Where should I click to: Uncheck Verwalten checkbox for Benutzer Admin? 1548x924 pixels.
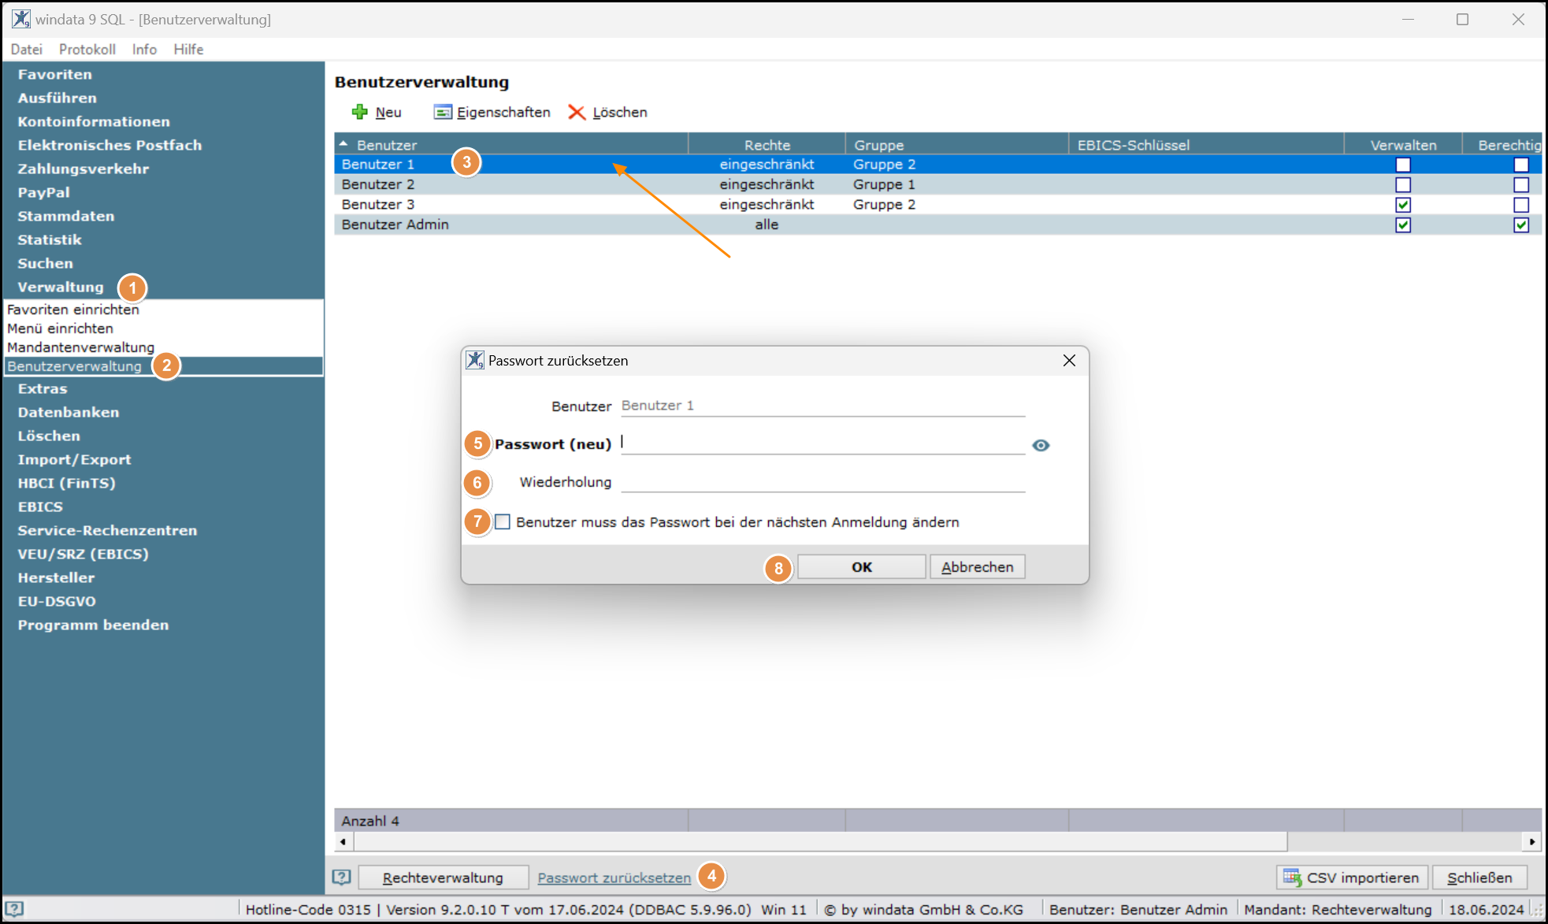(1403, 225)
